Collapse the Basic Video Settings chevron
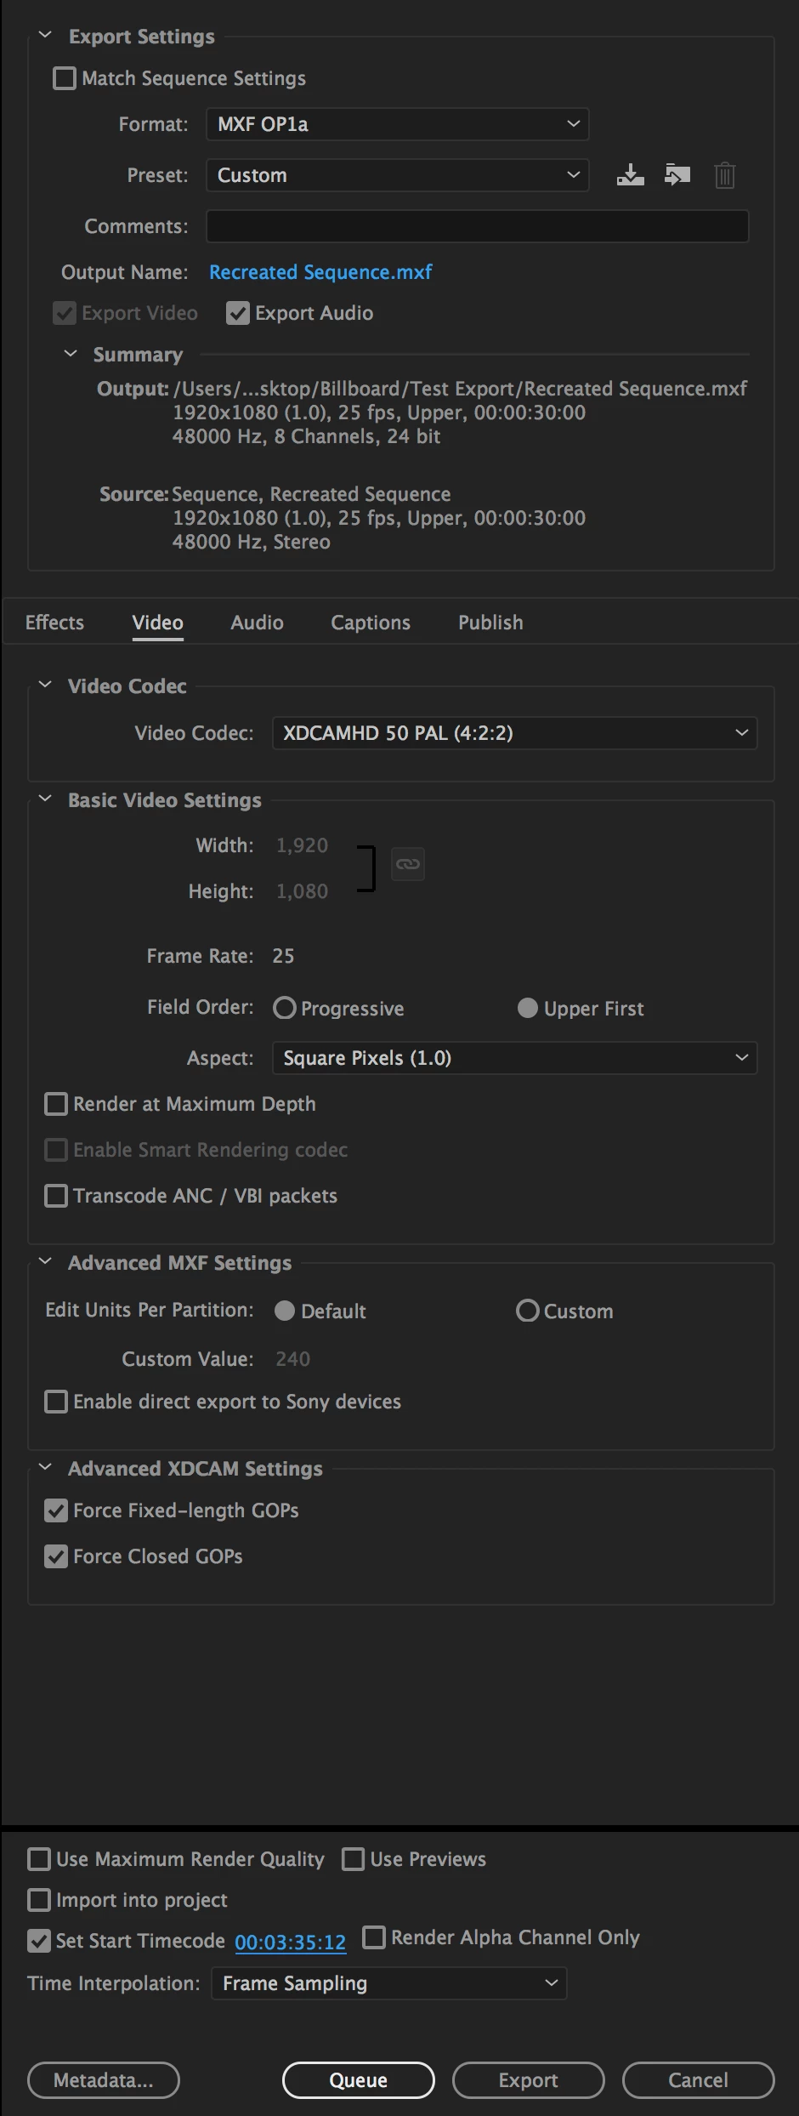Screen dimensions: 799x2116 46,799
